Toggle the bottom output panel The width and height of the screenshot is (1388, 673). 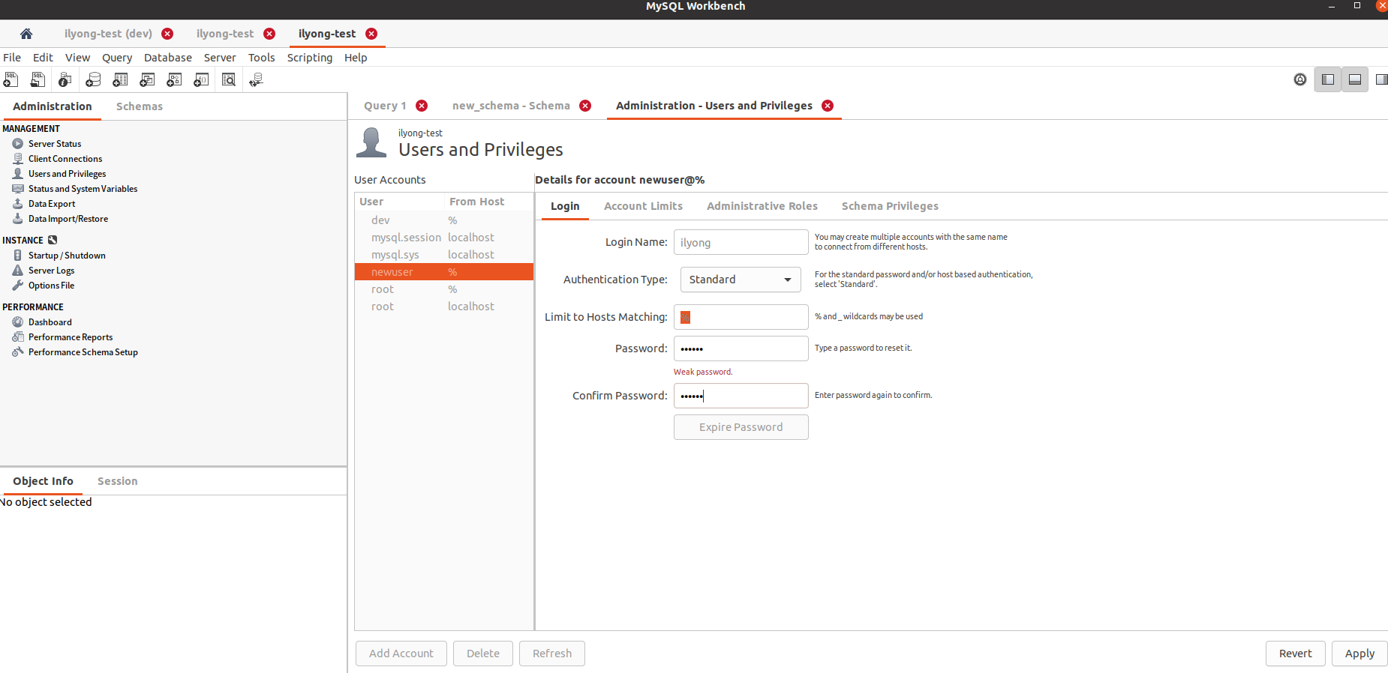[x=1355, y=79]
